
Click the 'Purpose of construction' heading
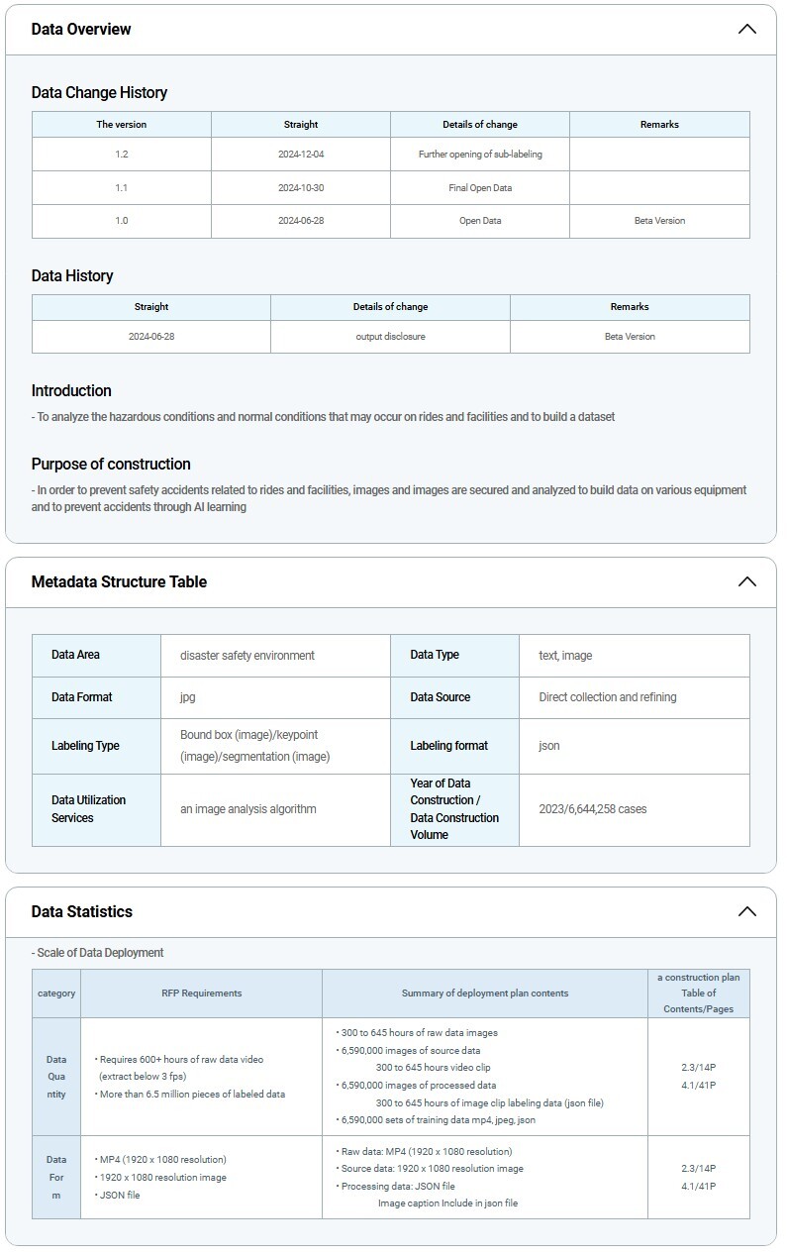[x=111, y=465]
